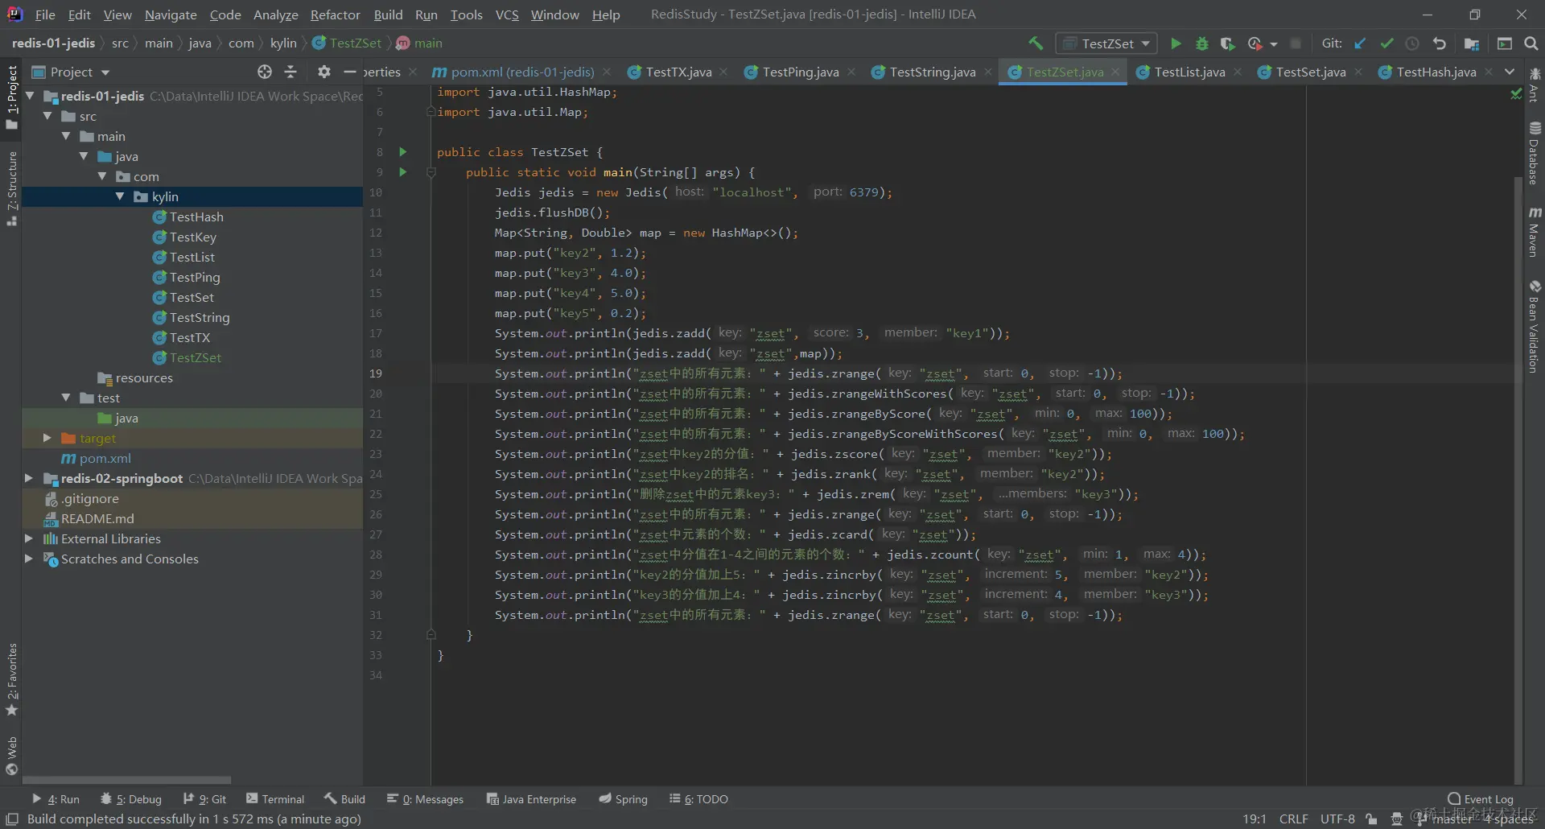
Task: Click the kylin breadcrumb in navigation bar
Action: click(x=283, y=43)
